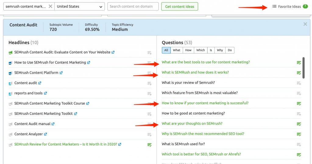Screen dimensions: 312x164
Task: Open How to Use SEMrush for Content Marketing headline
Action: coord(50,63)
